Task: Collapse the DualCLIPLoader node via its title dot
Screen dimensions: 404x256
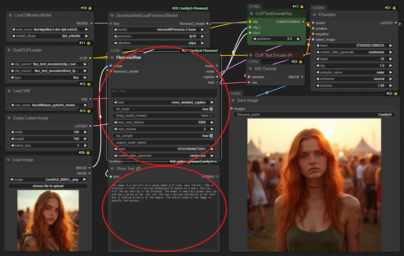Action: coord(9,50)
